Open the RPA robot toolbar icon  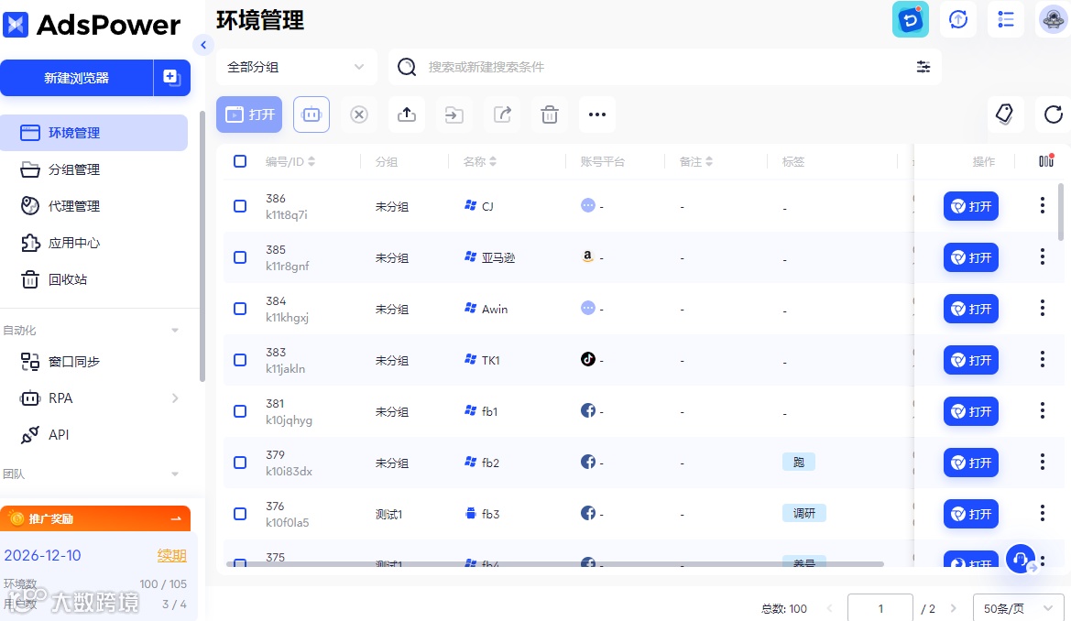pos(311,114)
